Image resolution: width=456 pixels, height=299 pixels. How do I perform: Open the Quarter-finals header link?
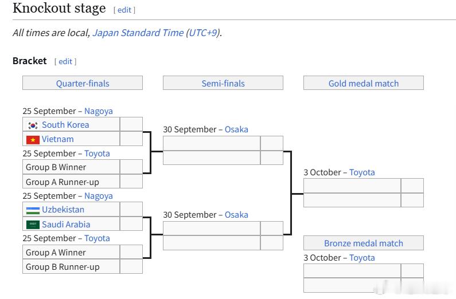83,84
